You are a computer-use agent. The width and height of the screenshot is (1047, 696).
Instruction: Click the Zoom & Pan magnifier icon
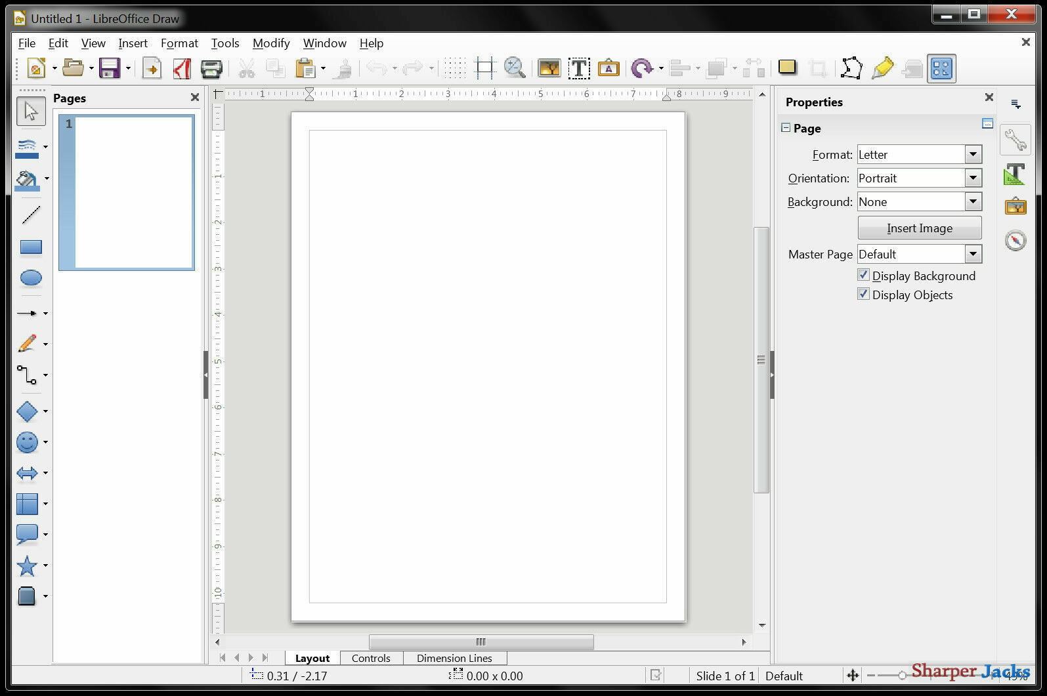tap(515, 68)
